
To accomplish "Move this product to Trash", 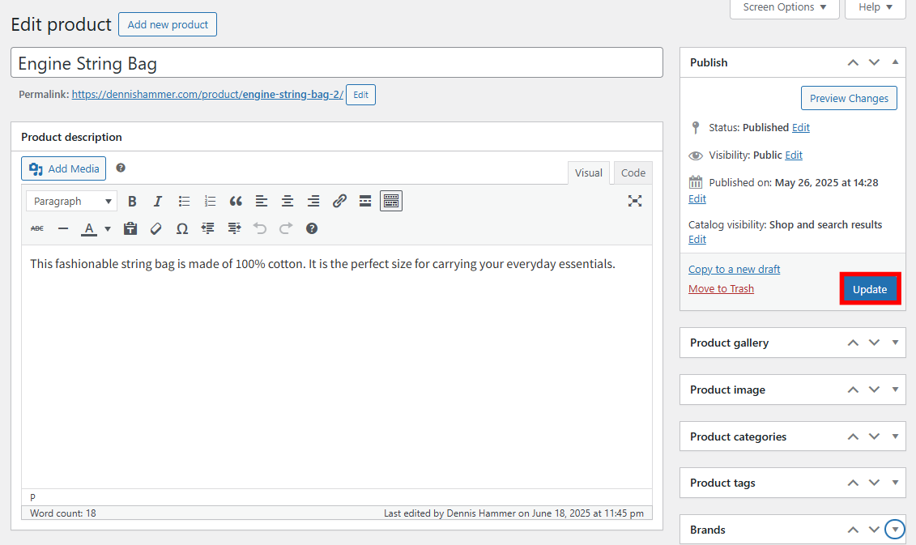I will point(721,288).
